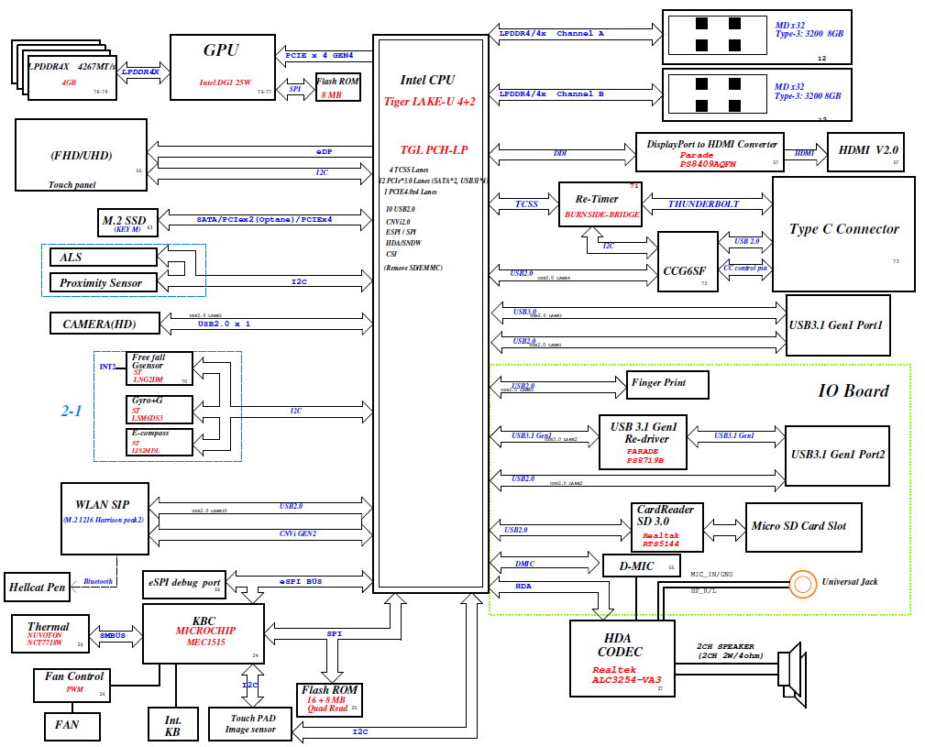Select the 8 MB Flash ROM block
Screen dimensions: 925x747
337,87
